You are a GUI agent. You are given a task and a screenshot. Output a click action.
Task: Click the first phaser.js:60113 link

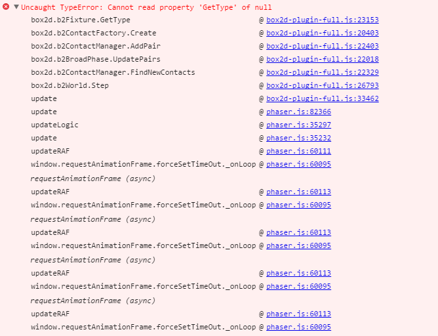298,192
